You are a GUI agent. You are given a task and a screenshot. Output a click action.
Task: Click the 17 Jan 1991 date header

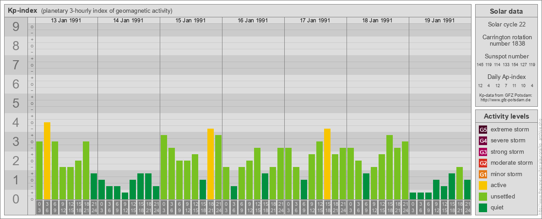315,21
